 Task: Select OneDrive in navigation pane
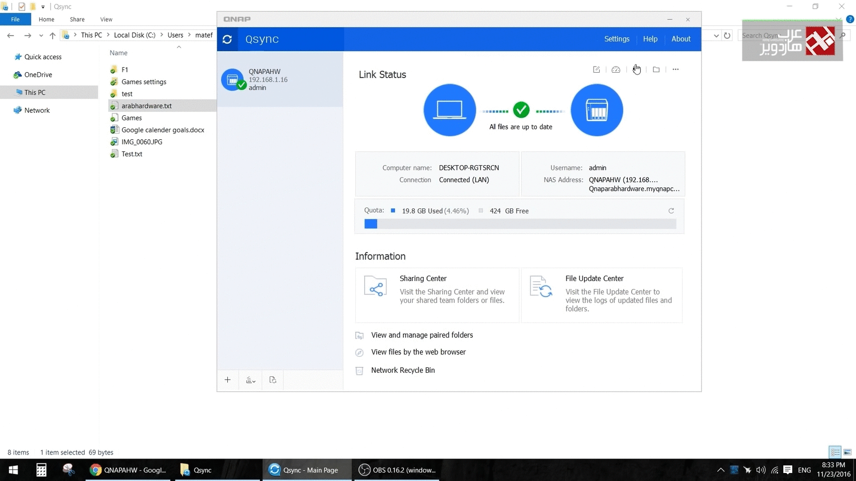tap(38, 75)
